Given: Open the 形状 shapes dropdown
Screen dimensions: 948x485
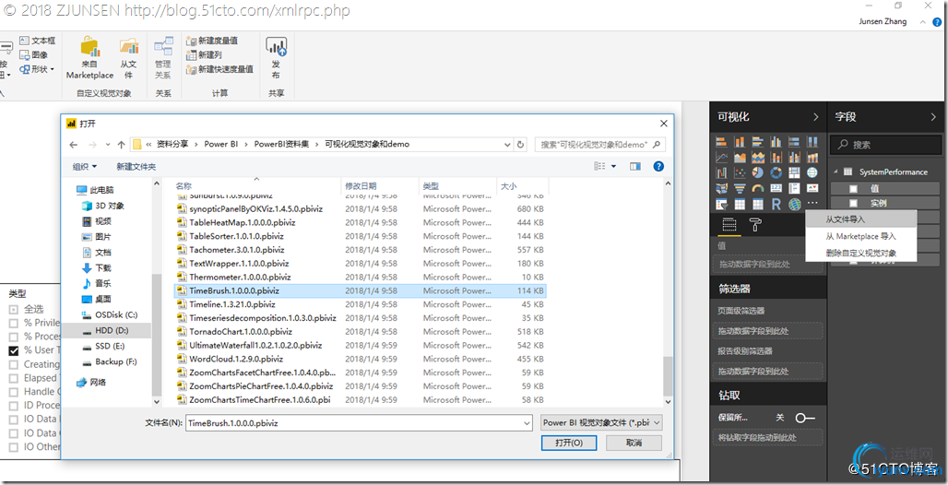Looking at the screenshot, I should click(52, 69).
